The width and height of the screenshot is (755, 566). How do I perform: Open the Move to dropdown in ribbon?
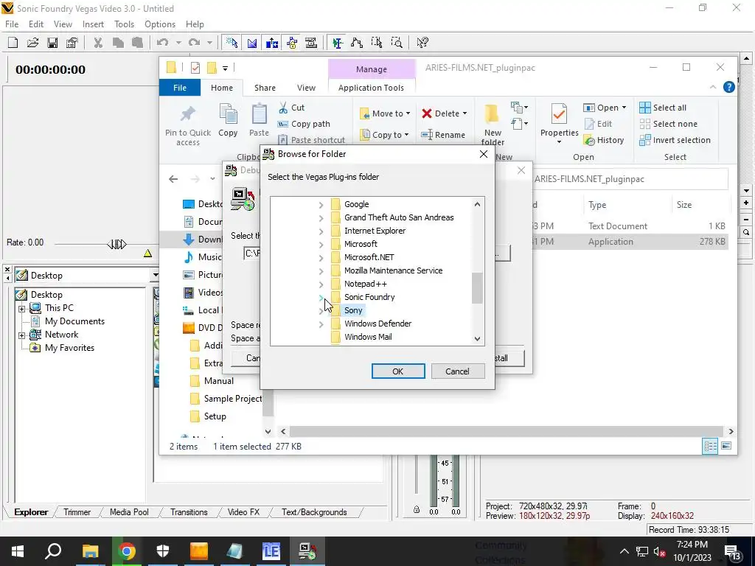(x=385, y=113)
